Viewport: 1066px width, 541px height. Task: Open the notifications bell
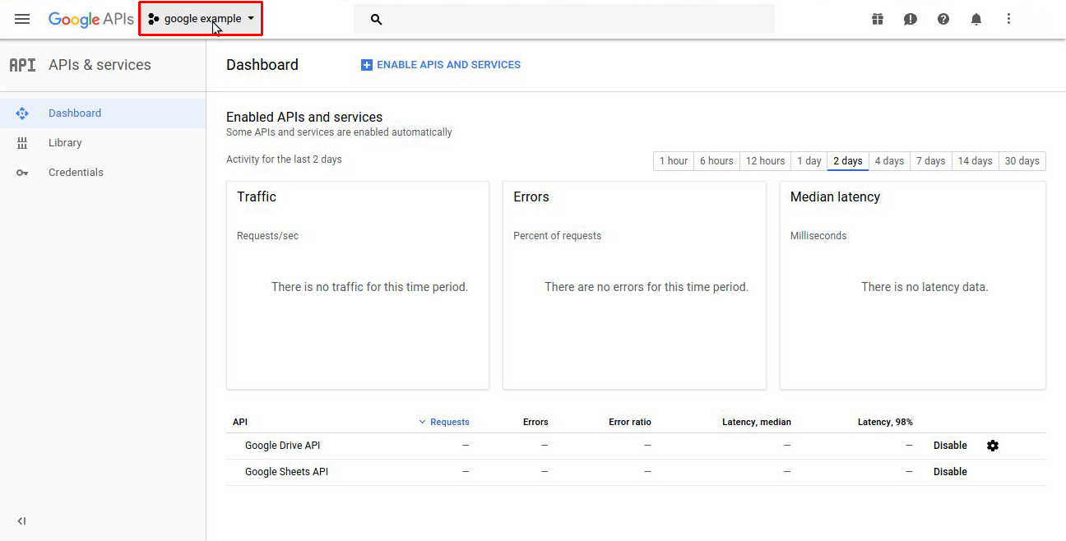[976, 19]
